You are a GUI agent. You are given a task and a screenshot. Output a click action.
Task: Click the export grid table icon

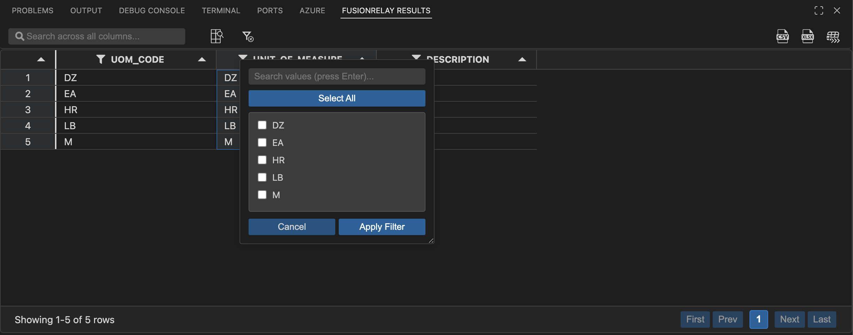coord(833,37)
